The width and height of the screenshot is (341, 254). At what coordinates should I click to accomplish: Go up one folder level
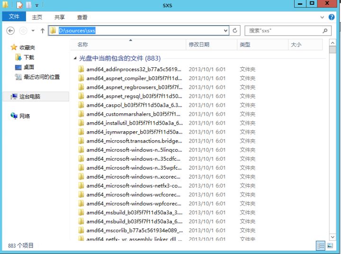tap(43, 31)
